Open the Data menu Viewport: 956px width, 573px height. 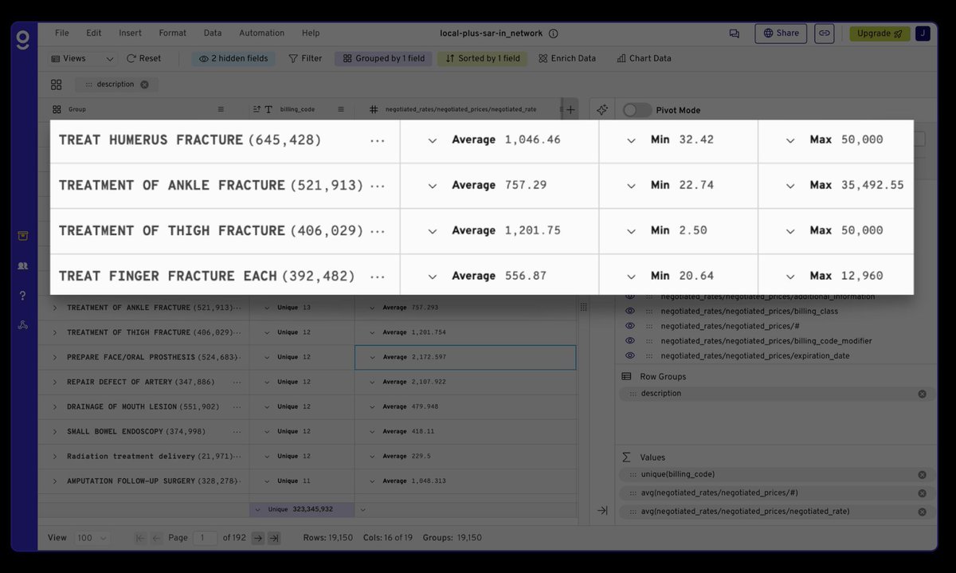(x=213, y=33)
